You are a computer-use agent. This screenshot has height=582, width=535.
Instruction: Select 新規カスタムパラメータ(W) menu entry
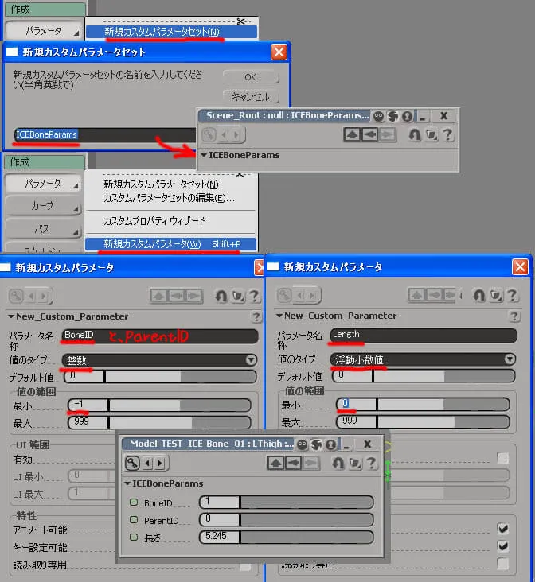[x=171, y=244]
